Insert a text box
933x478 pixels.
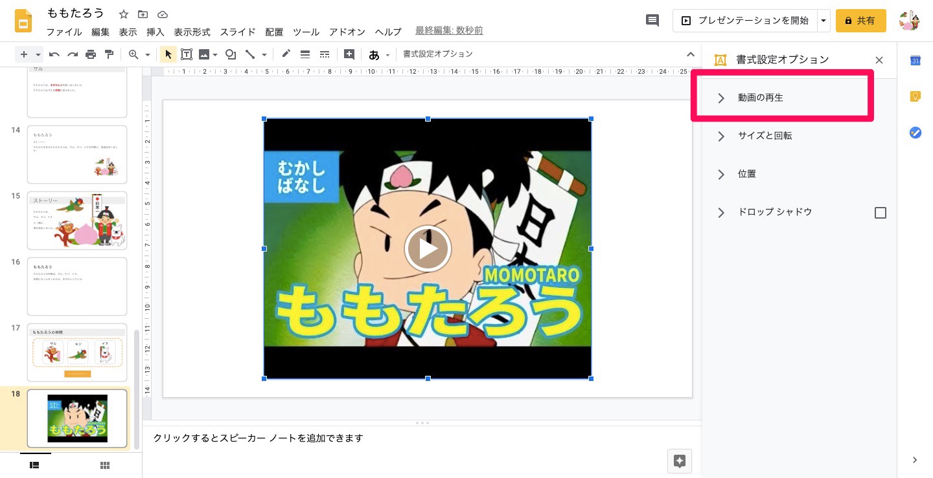(187, 54)
